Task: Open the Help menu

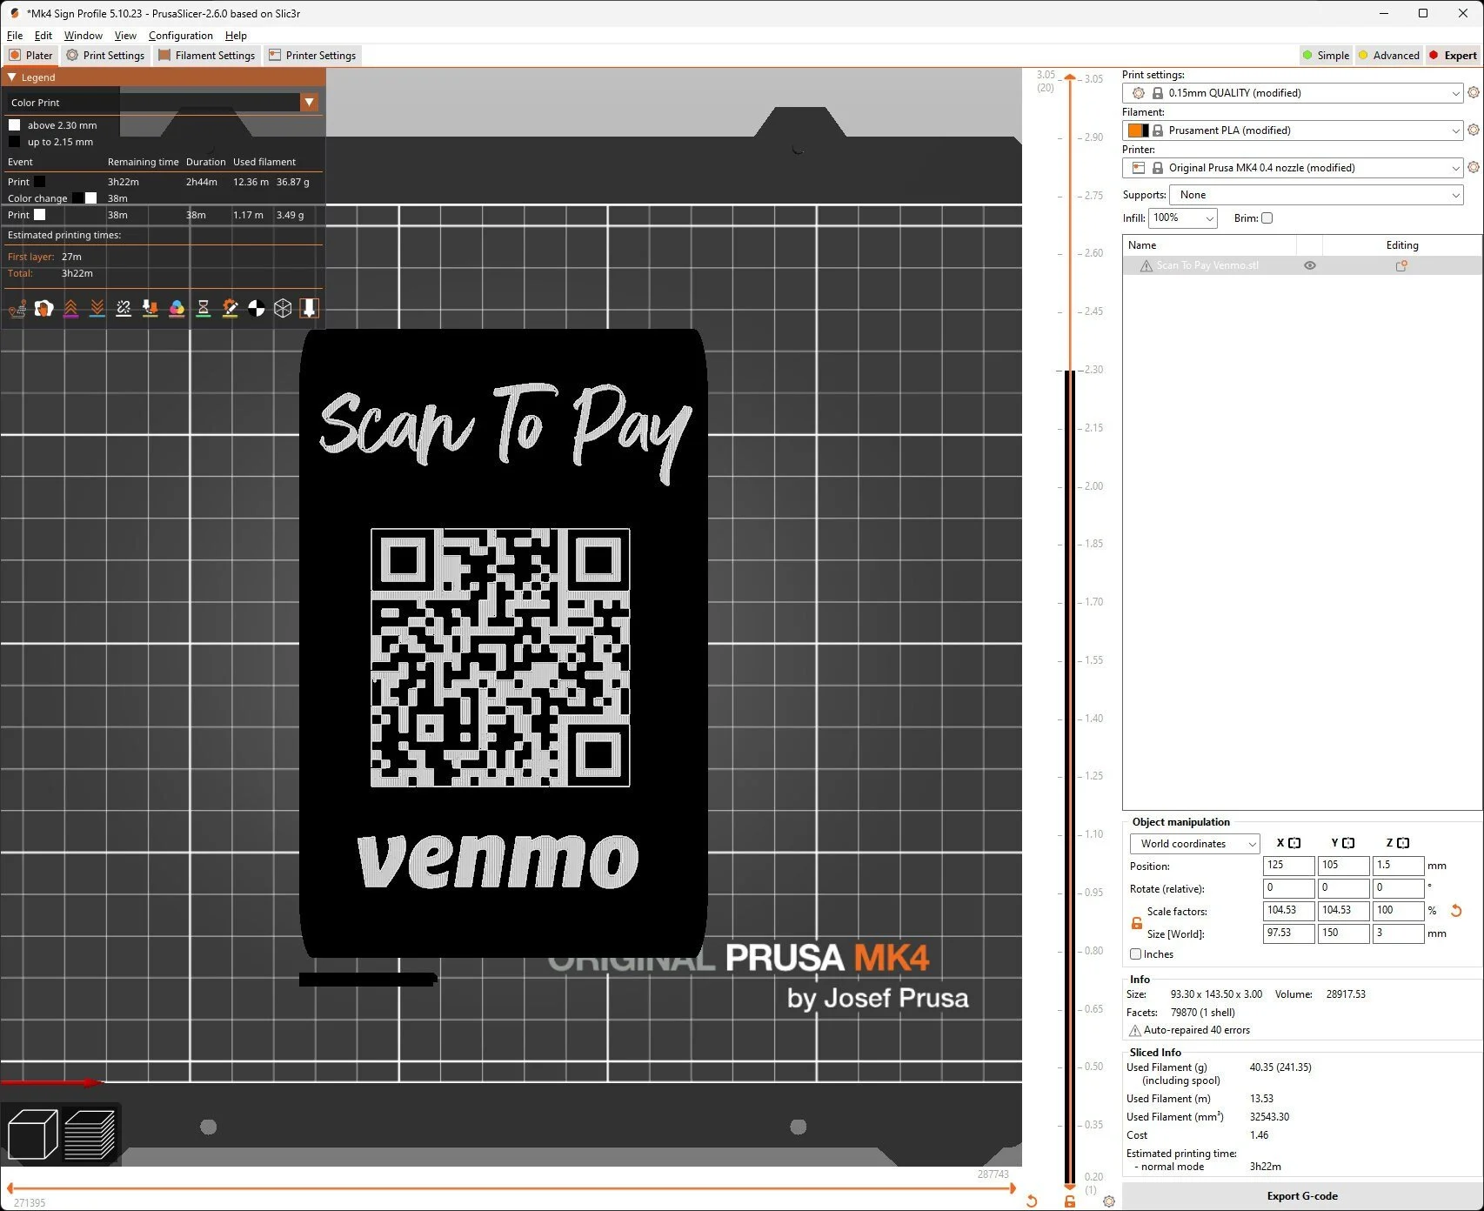Action: coord(236,36)
